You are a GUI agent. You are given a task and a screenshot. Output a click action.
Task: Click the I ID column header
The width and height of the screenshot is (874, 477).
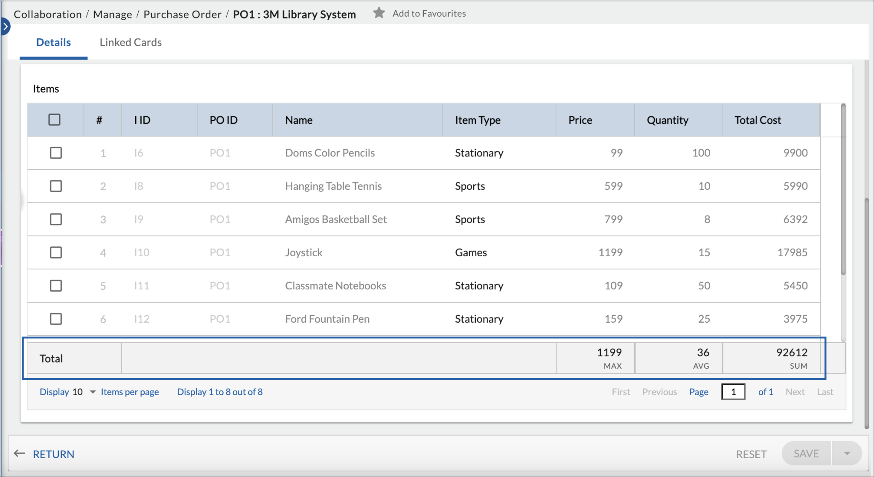click(160, 120)
